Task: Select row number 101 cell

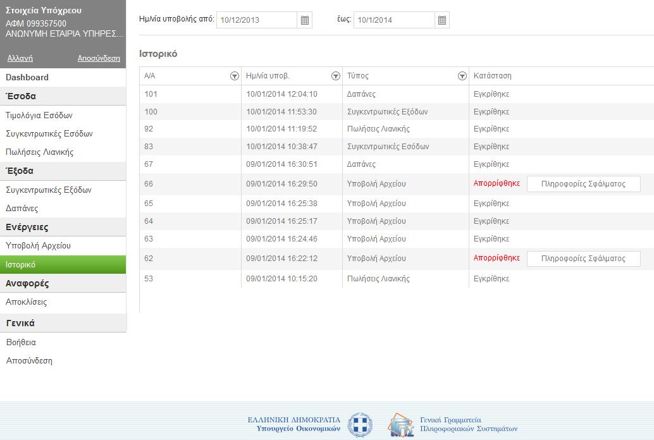Action: click(190, 94)
